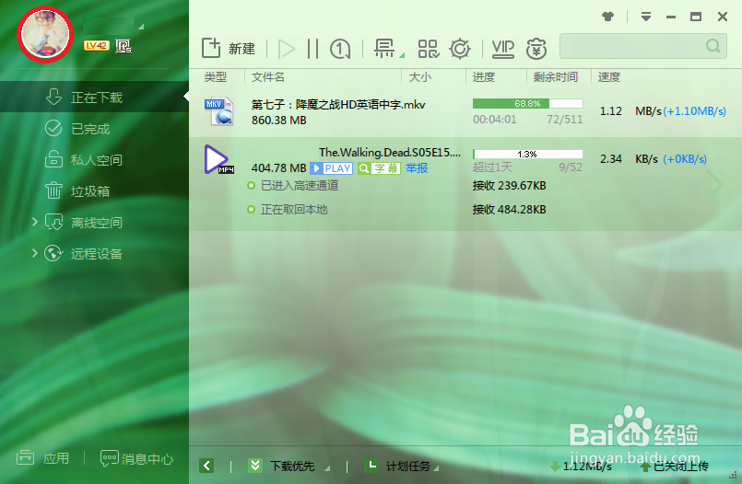
Task: Sort by 大小 column header
Action: coord(419,77)
